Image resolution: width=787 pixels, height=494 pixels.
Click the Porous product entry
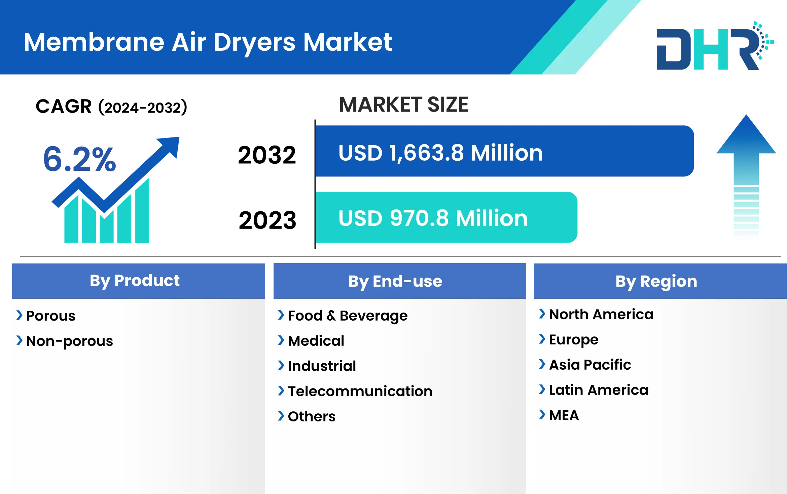[51, 316]
